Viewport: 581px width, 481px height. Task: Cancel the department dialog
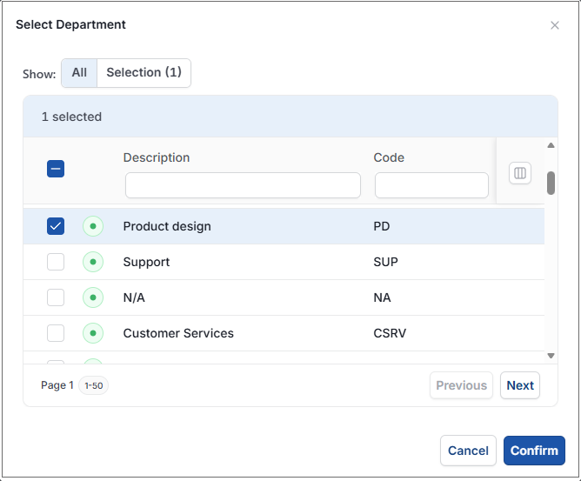point(468,451)
